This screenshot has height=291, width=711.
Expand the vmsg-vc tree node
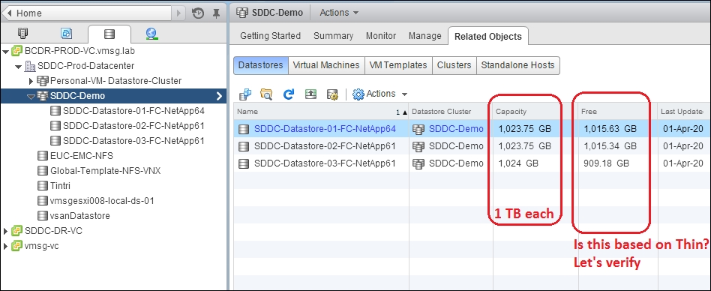[5, 247]
